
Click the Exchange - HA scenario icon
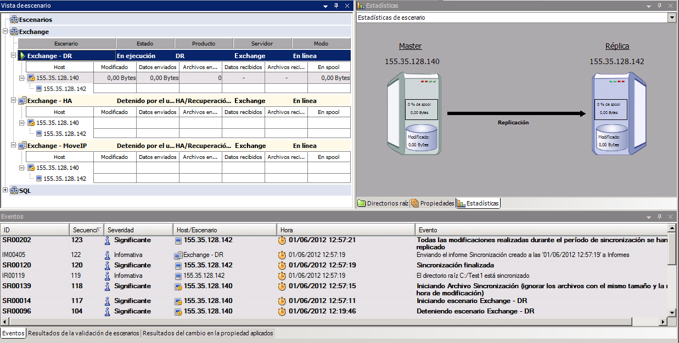pos(23,101)
